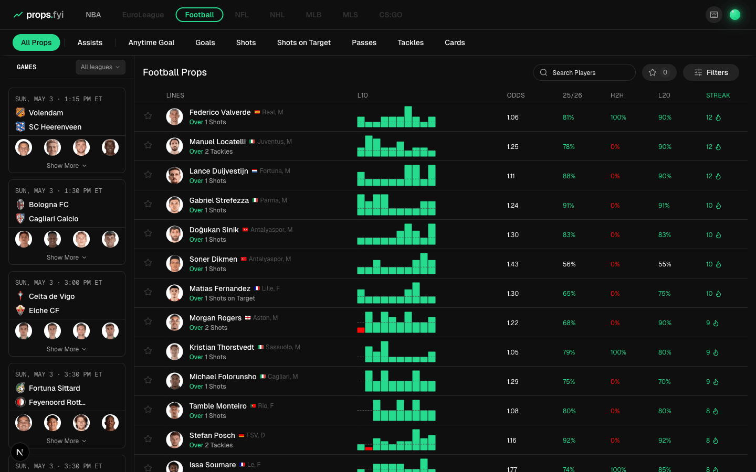Open Lance Duijvestijn's player avatar

pyautogui.click(x=174, y=176)
